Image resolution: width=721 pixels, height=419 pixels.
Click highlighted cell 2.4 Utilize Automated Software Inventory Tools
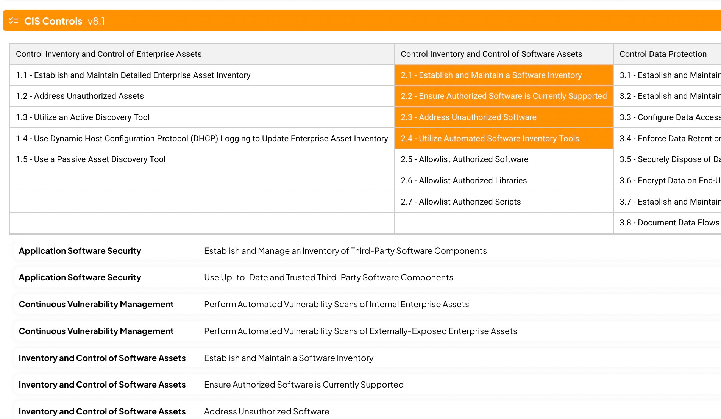504,139
